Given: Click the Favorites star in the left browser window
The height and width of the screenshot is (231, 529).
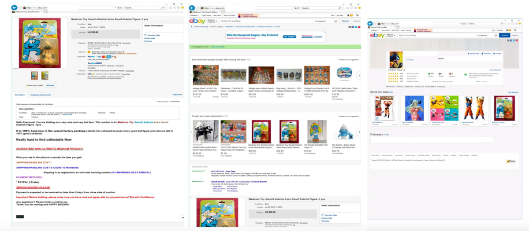Looking at the screenshot, I should click(175, 7).
